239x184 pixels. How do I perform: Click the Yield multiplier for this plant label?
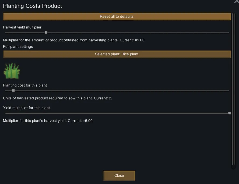[x=26, y=108]
